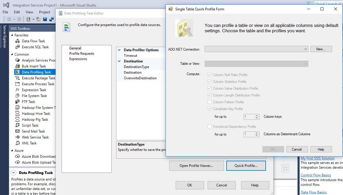Enable Functional Dependency Profile checkbox
The image size is (343, 195).
[x=209, y=126]
